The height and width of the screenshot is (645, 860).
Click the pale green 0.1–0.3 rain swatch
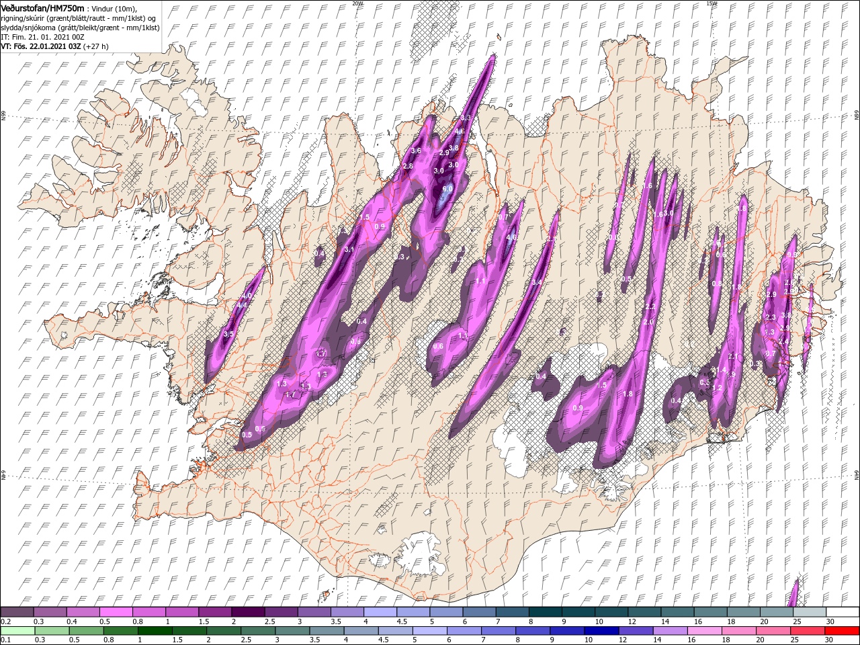click(x=17, y=631)
